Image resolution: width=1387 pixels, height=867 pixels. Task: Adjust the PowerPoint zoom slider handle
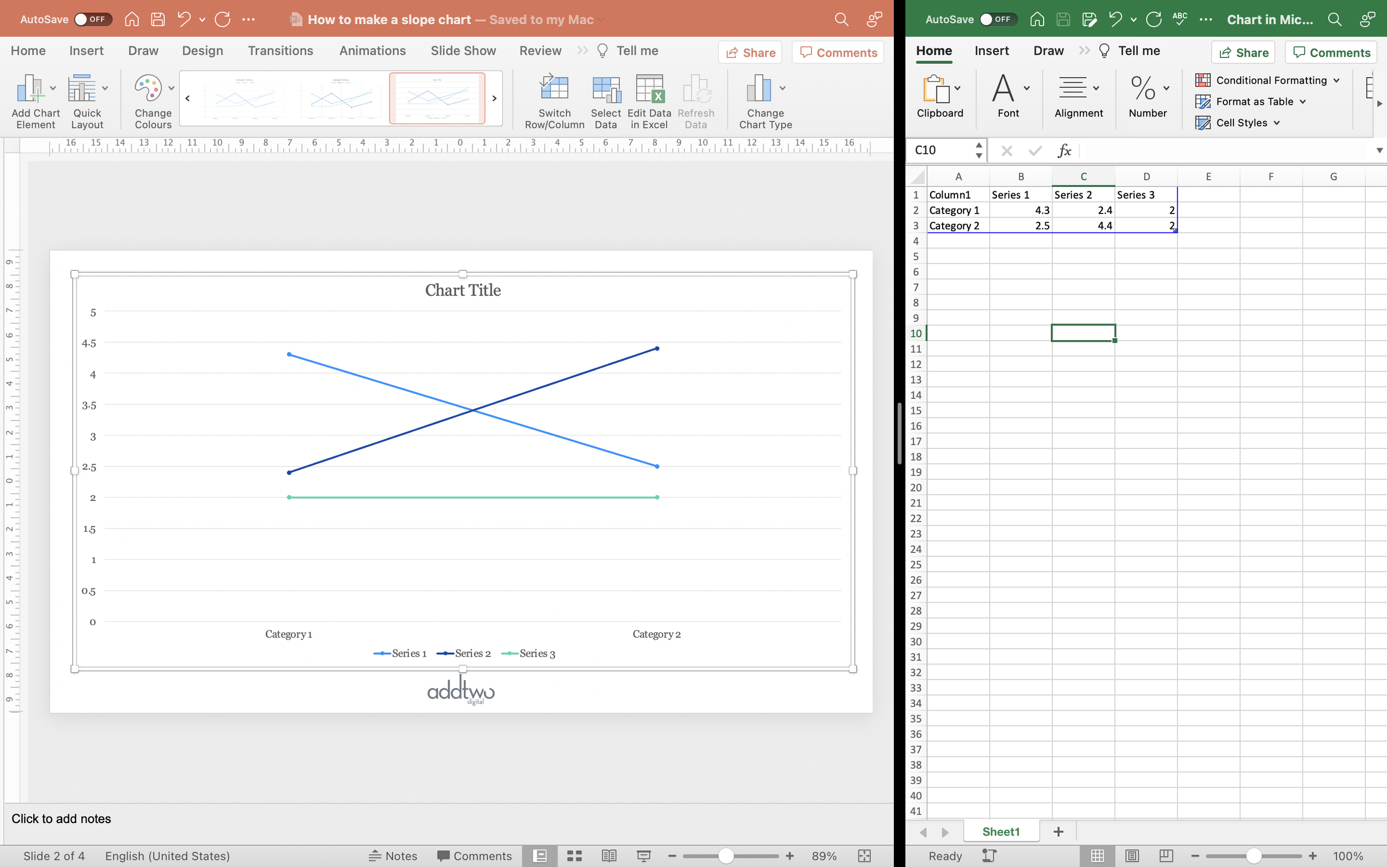click(726, 855)
